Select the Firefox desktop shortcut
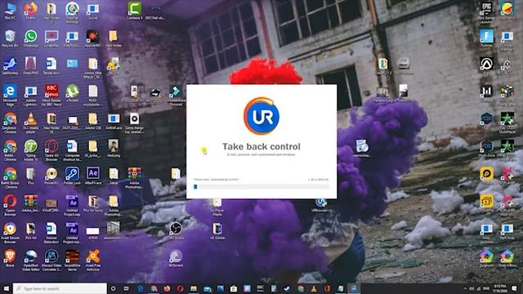This screenshot has height=294, width=523. pos(31,11)
